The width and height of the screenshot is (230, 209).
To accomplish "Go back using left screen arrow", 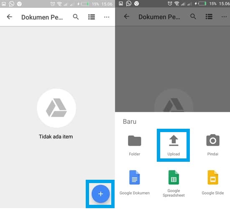I will pyautogui.click(x=9, y=17).
